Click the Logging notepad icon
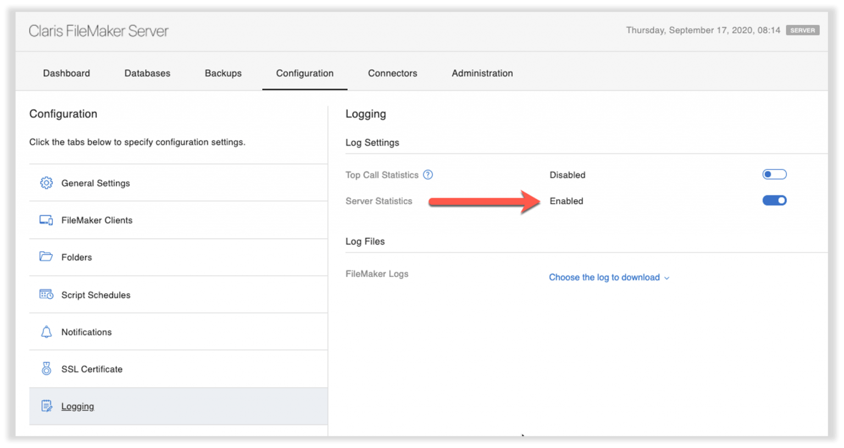 point(46,406)
